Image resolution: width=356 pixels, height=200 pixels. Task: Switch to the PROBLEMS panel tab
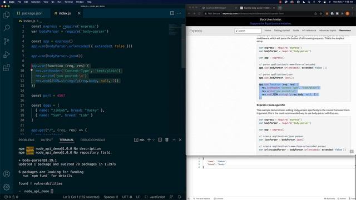click(x=26, y=140)
